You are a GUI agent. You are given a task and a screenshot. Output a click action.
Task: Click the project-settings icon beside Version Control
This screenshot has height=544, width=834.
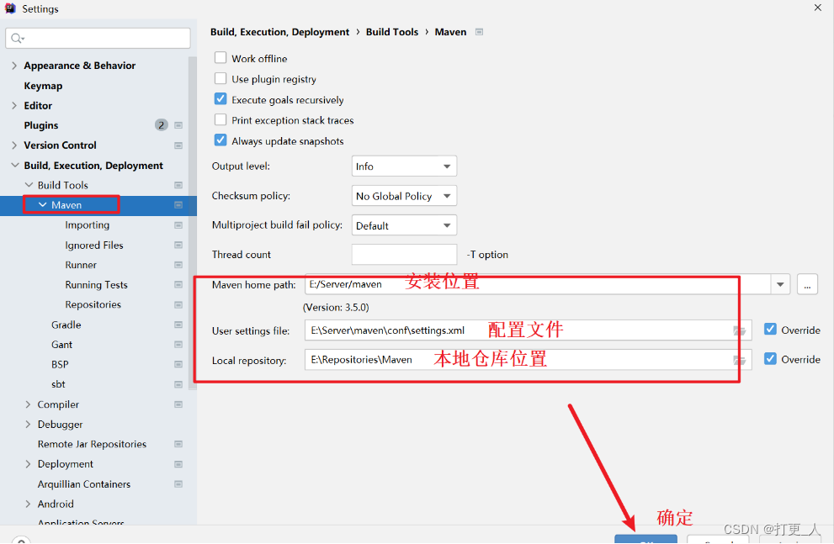point(178,145)
